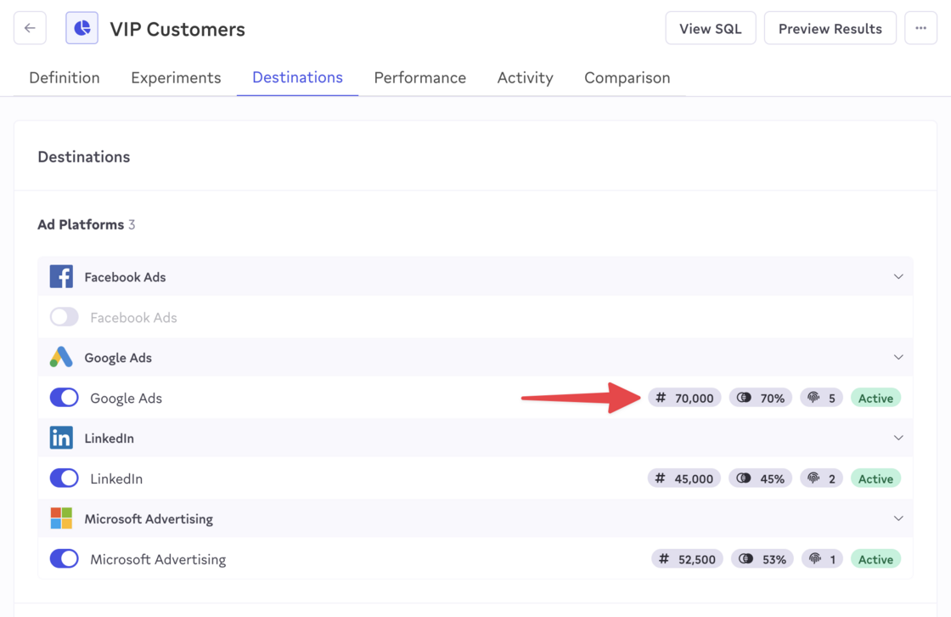Collapse the Microsoft Advertising section chevron
Screen dimensions: 951x617
[898, 518]
